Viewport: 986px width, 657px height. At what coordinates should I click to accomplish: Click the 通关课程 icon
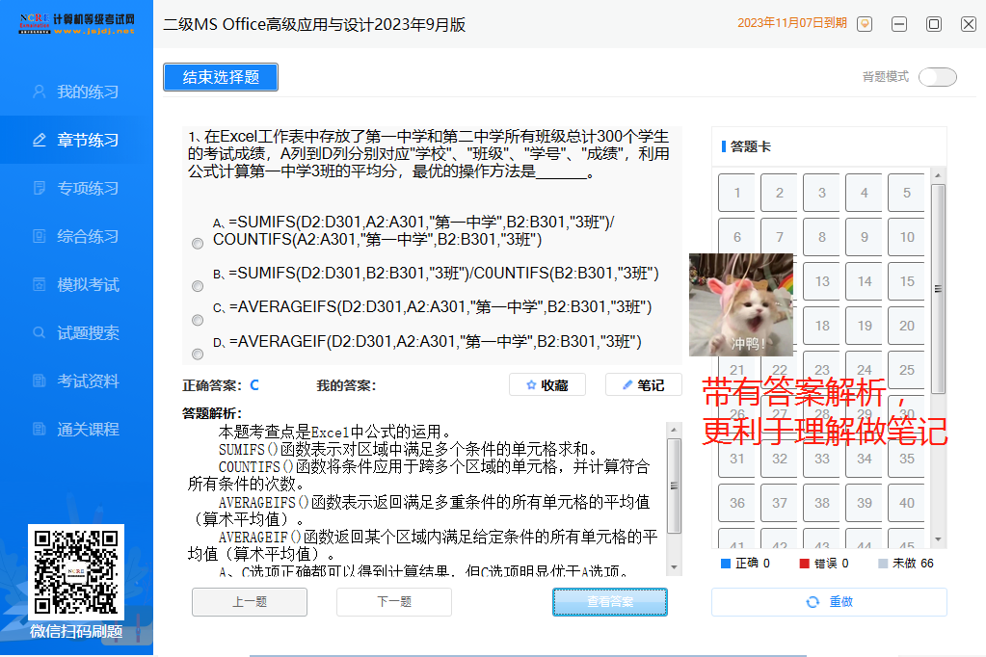pyautogui.click(x=39, y=430)
